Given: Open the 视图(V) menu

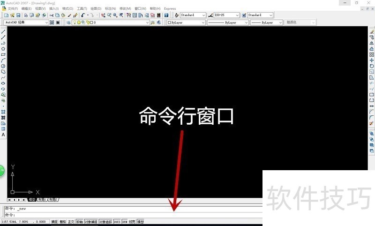Looking at the screenshot, I should pos(40,8).
